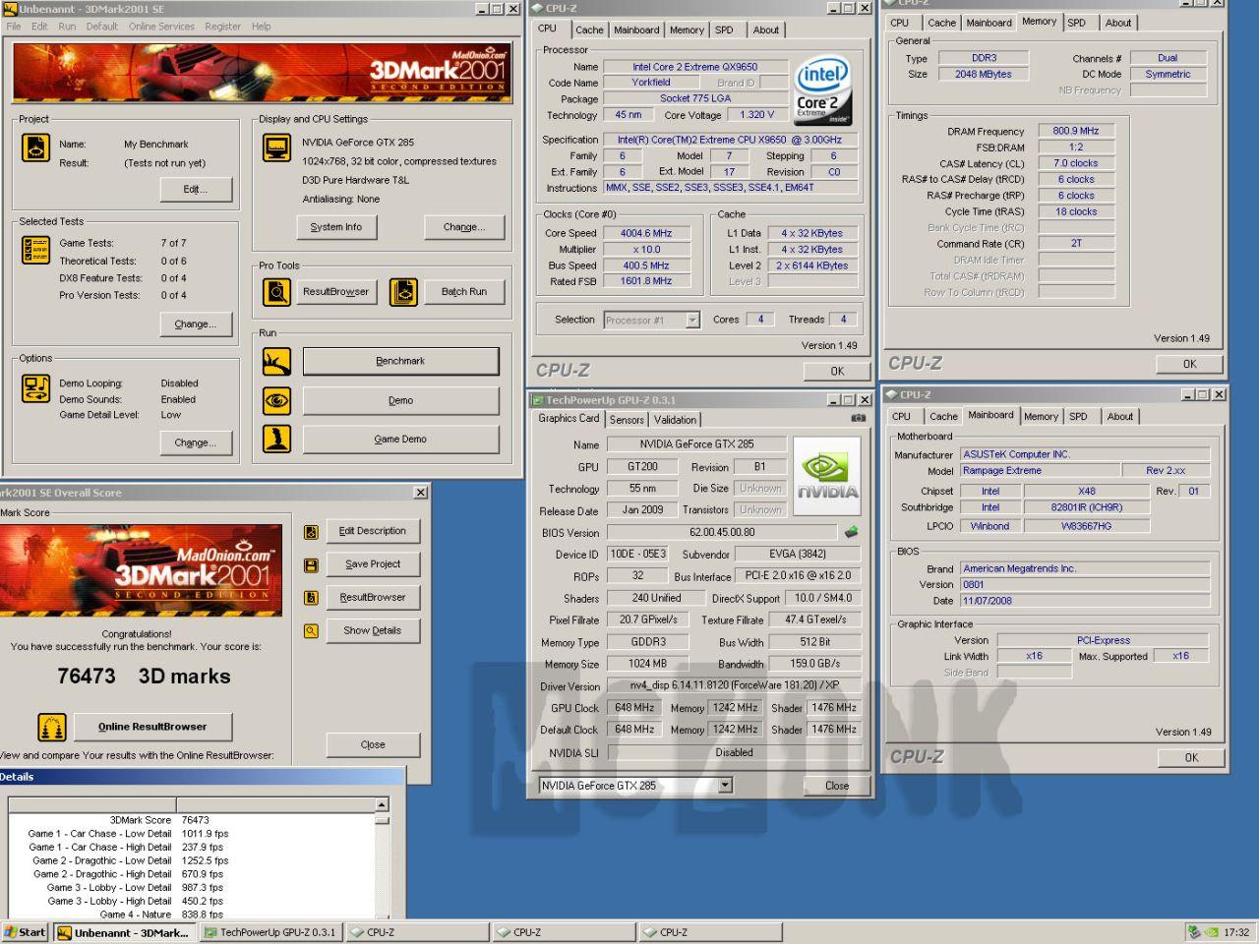Click the 76473 3D marks score text
Screen dimensions: 1259x944
point(144,677)
